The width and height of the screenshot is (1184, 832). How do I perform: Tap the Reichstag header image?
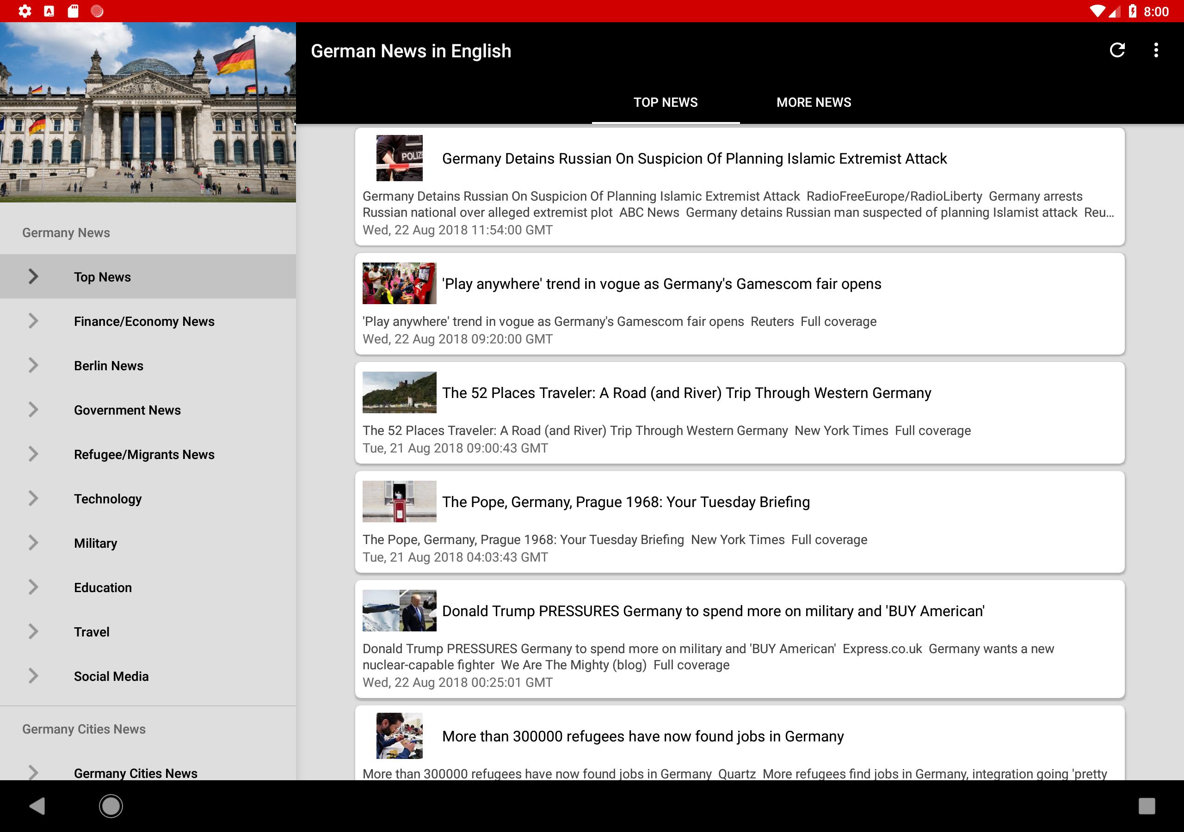point(148,112)
